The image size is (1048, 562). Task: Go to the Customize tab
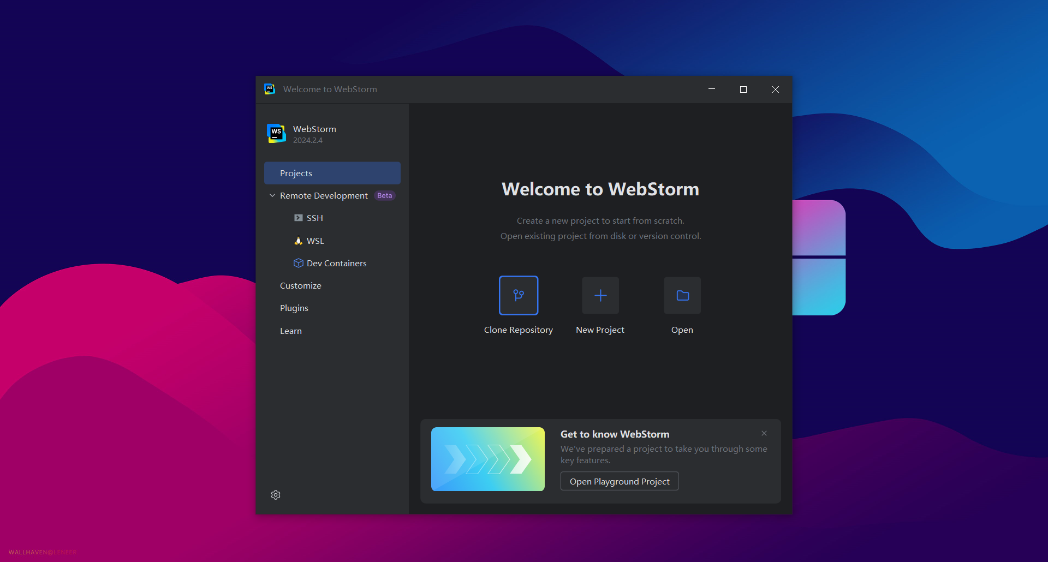(332, 285)
